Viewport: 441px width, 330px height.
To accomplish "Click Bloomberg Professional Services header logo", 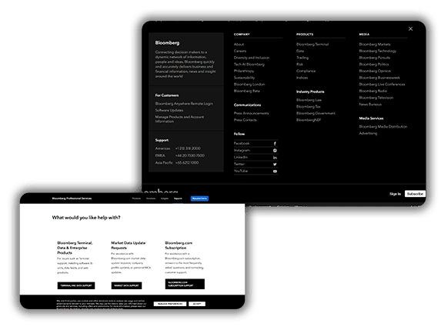I will click(x=72, y=198).
